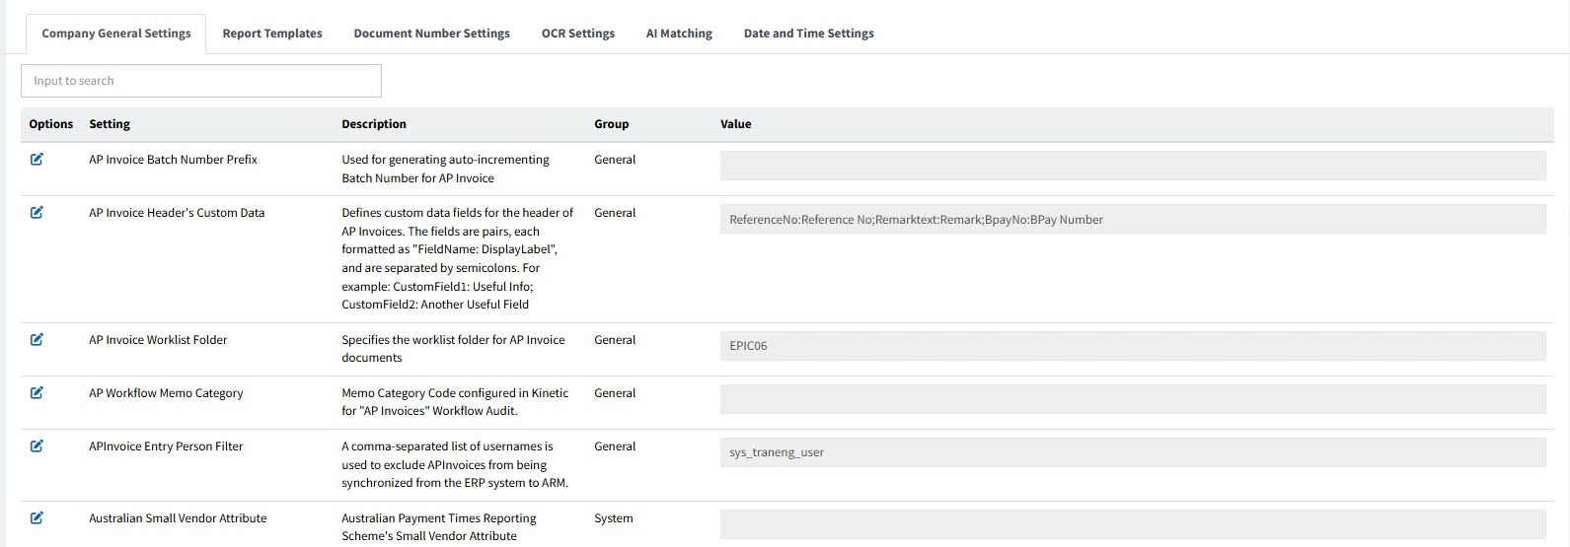Click the EPIC06 worklist folder value field

(1132, 346)
